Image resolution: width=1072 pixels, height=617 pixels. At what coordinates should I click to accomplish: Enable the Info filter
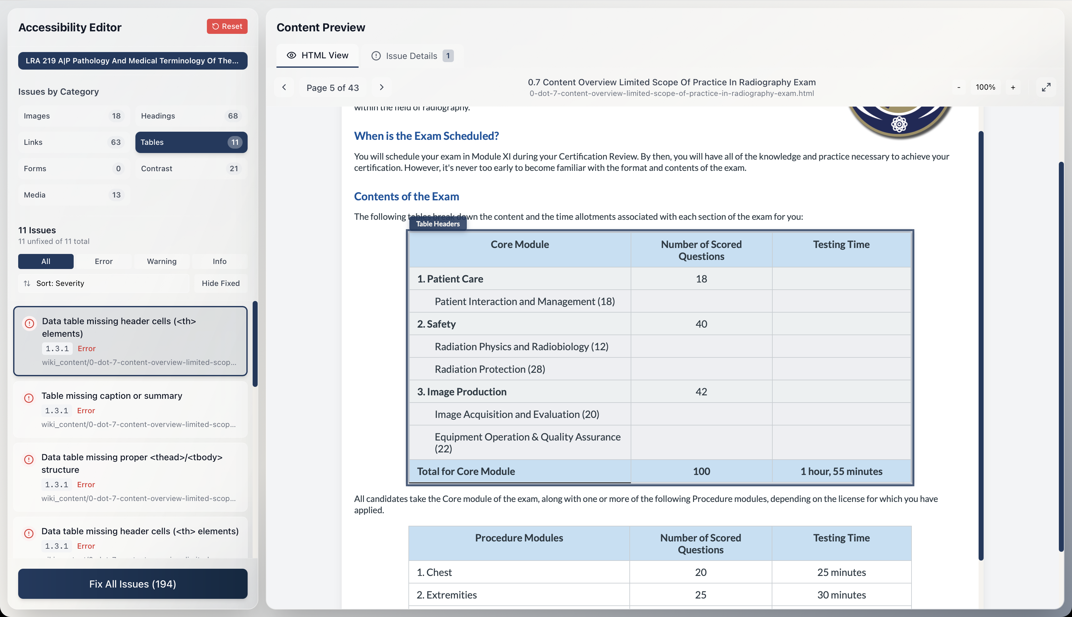tap(220, 261)
